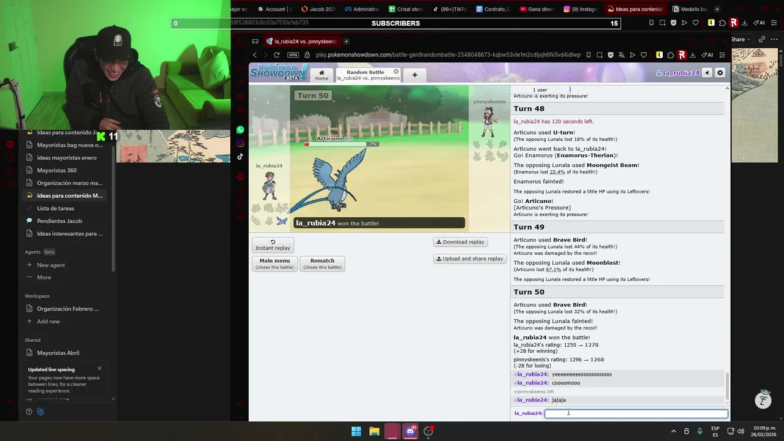Request a Rematch
The image size is (784, 441).
coord(322,263)
